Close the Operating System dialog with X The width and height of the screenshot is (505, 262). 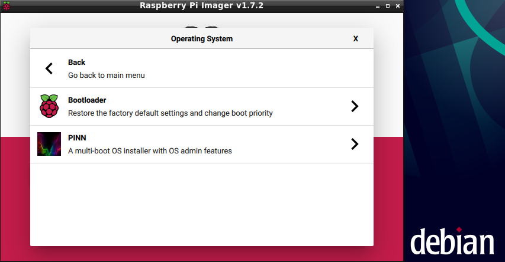(x=355, y=38)
